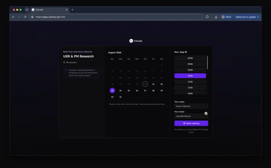The image size is (271, 168).
Task: Select the highlighted 10:30 time slot
Action: pos(190,76)
